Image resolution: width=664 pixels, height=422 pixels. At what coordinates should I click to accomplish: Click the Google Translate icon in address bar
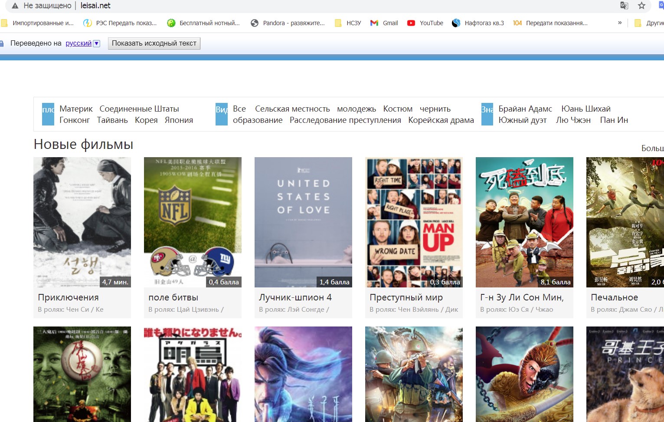[x=624, y=6]
